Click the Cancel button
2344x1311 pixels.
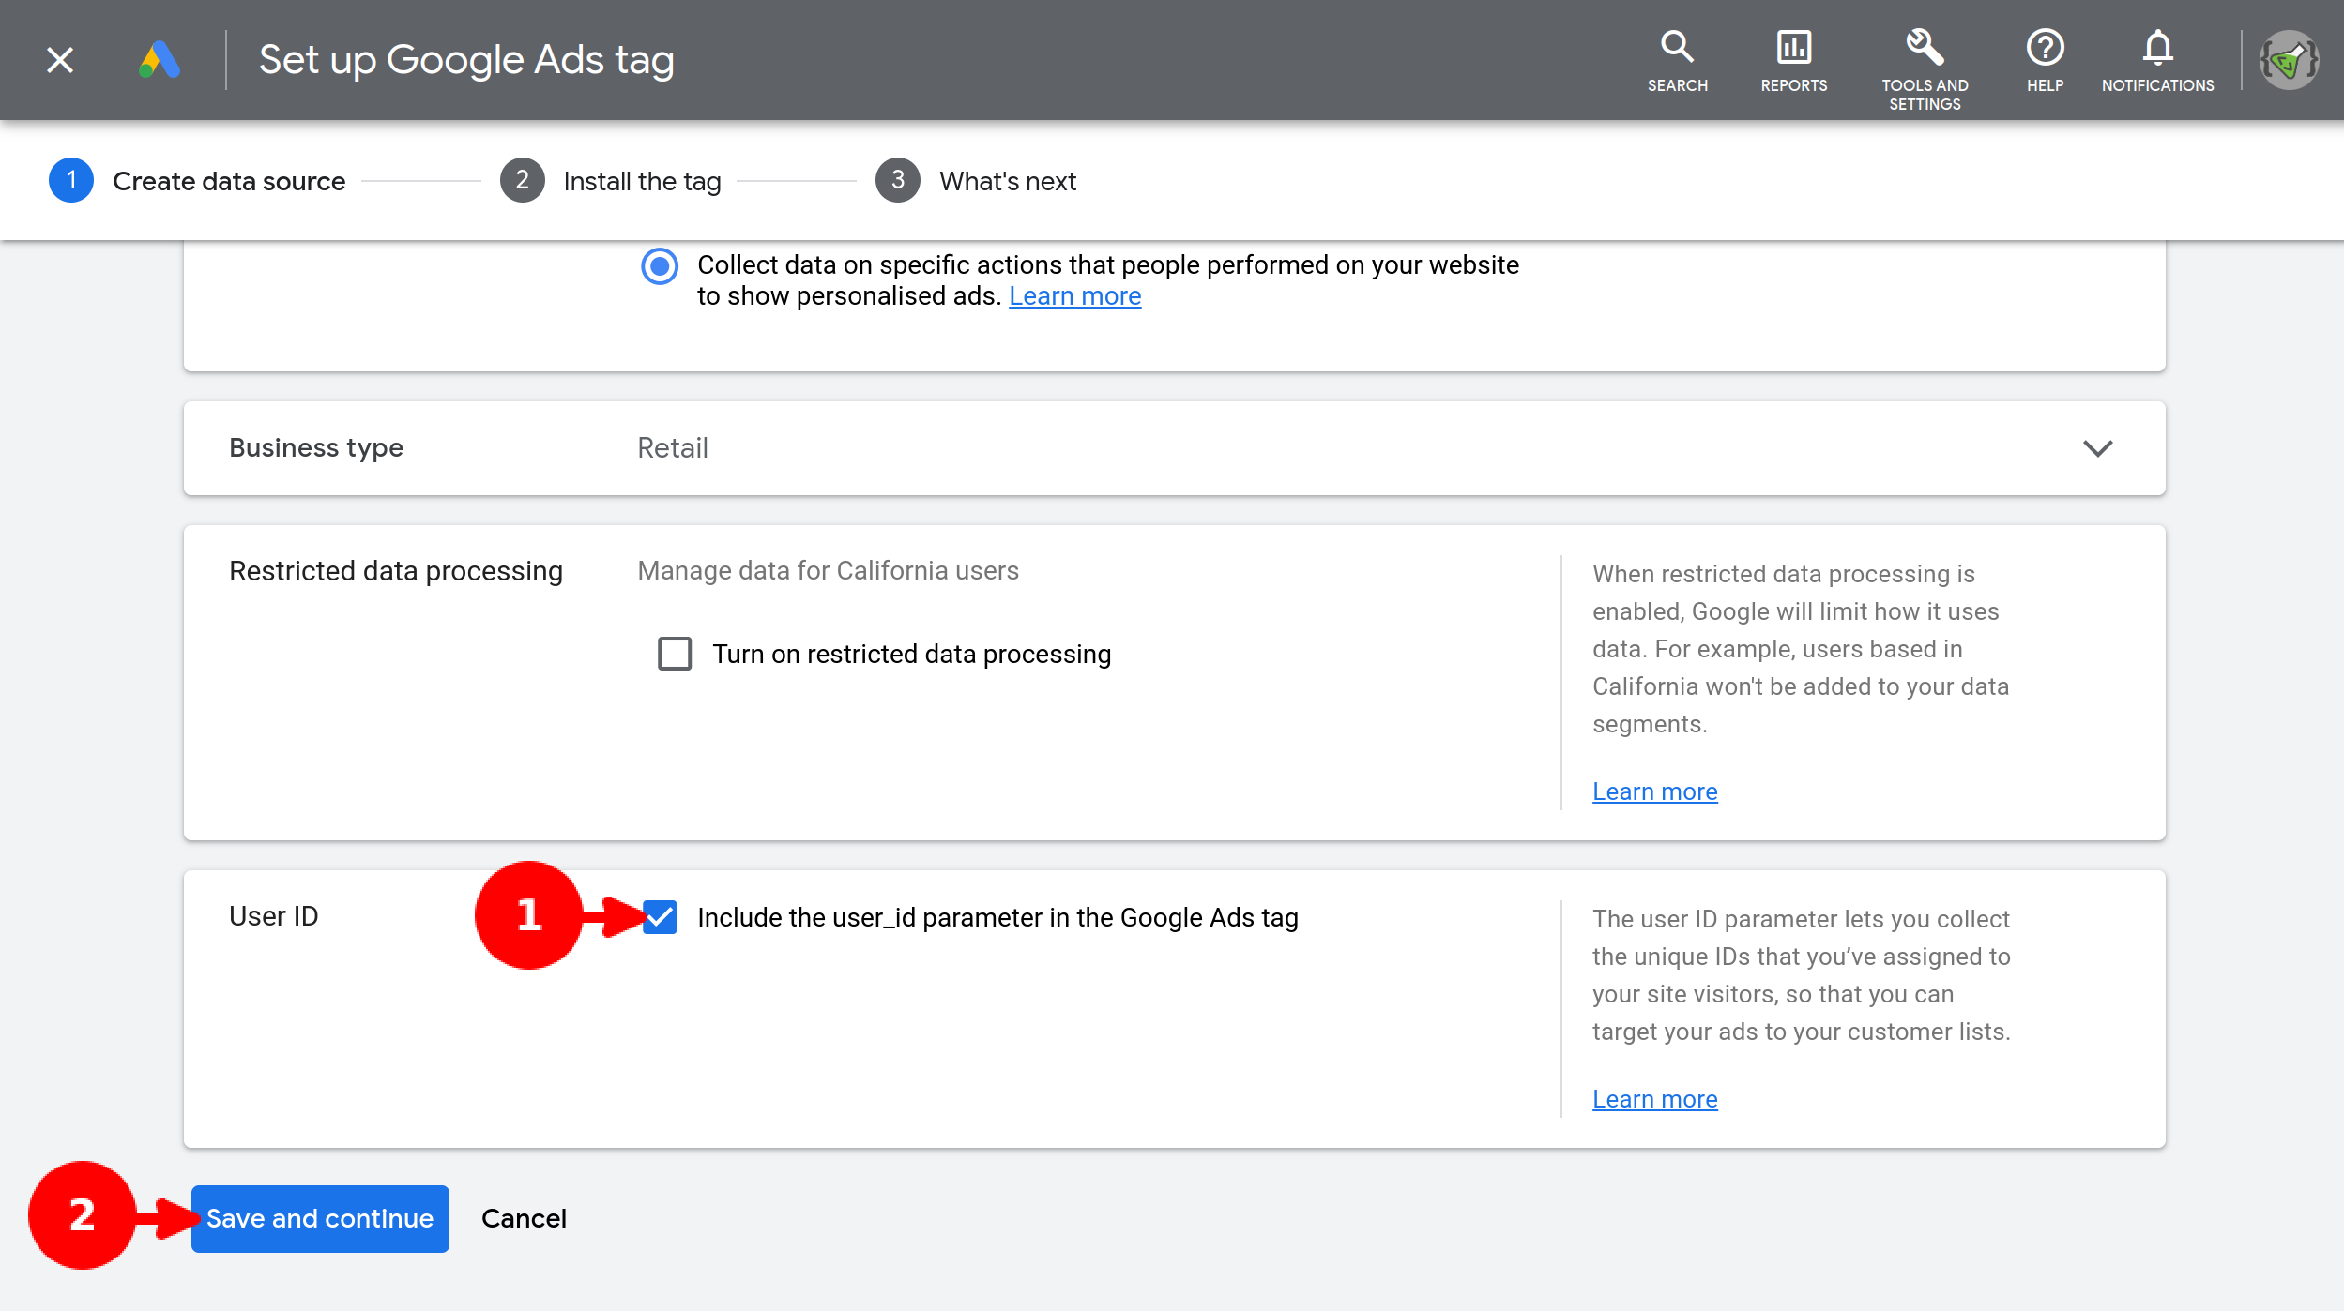coord(524,1218)
